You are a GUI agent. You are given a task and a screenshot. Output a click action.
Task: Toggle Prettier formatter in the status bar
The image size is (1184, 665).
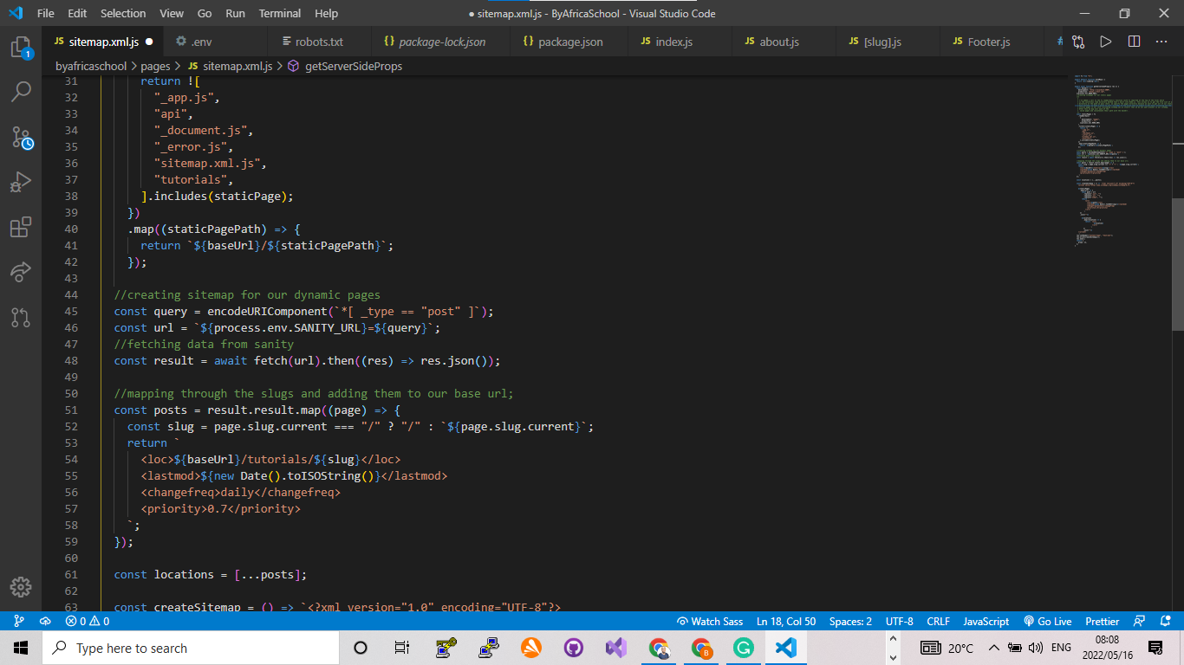point(1101,621)
